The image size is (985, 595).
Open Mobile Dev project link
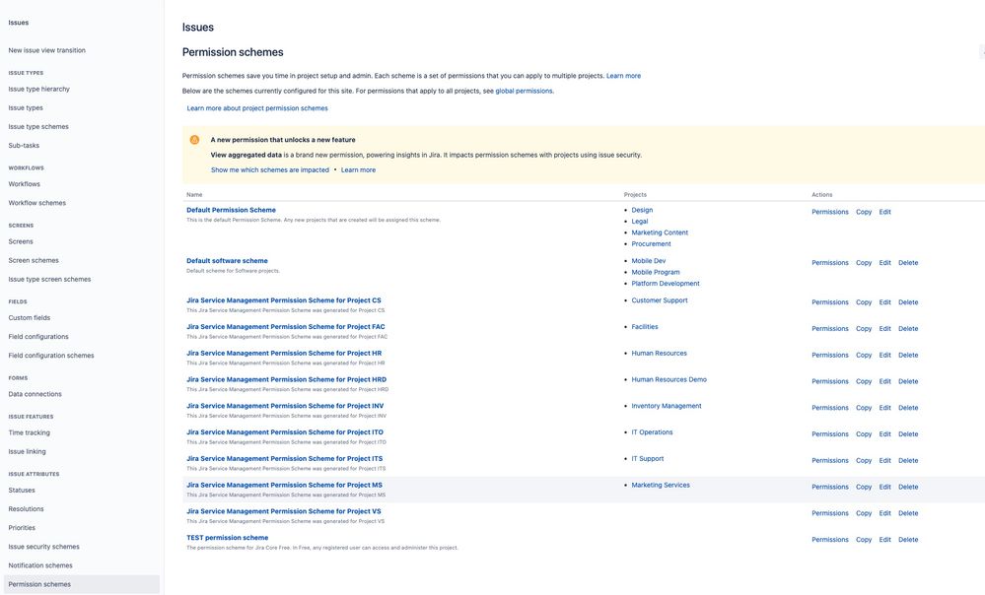649,261
